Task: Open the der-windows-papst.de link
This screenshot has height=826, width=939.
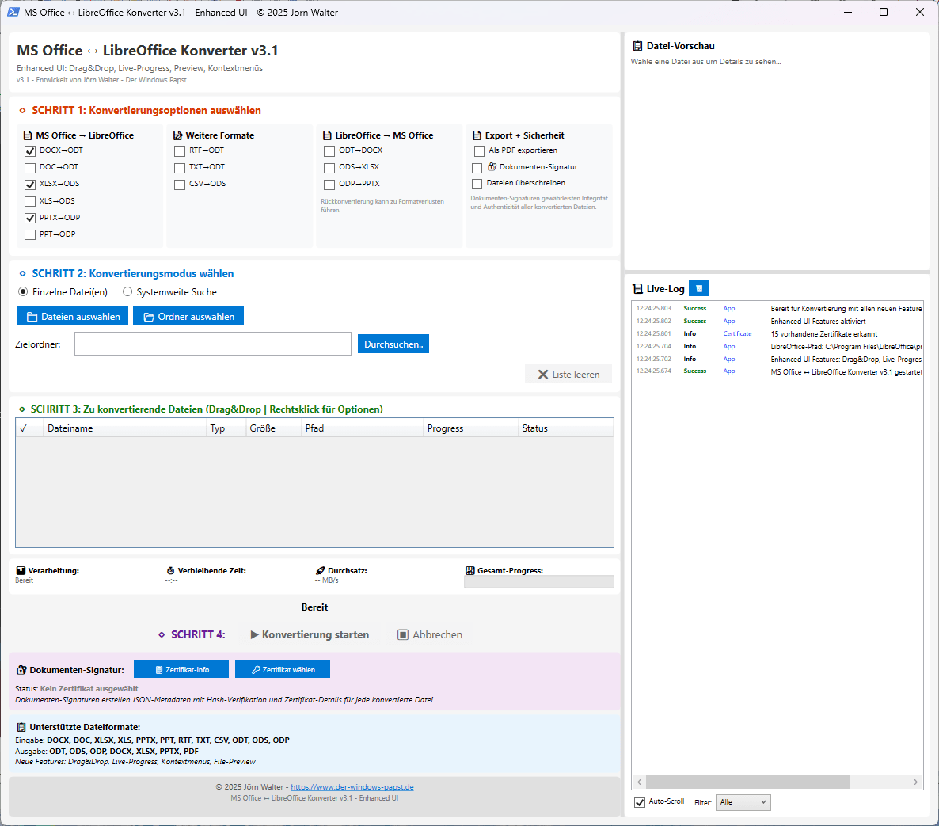Action: click(x=352, y=787)
